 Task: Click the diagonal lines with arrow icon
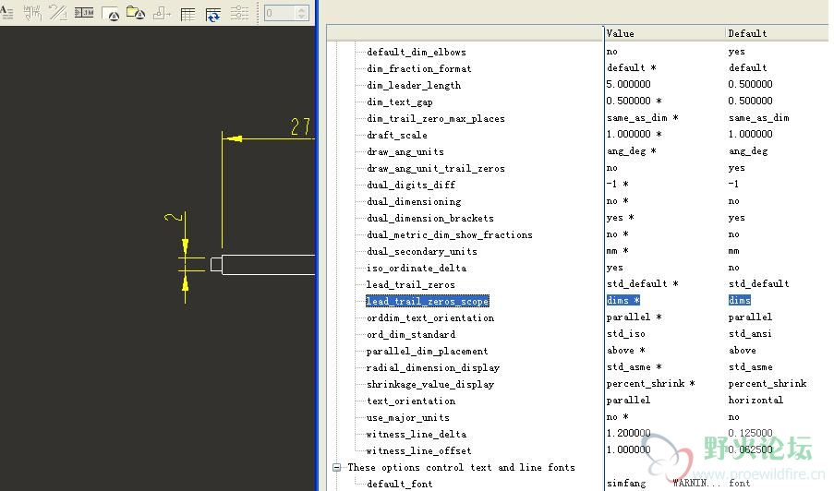pos(58,13)
